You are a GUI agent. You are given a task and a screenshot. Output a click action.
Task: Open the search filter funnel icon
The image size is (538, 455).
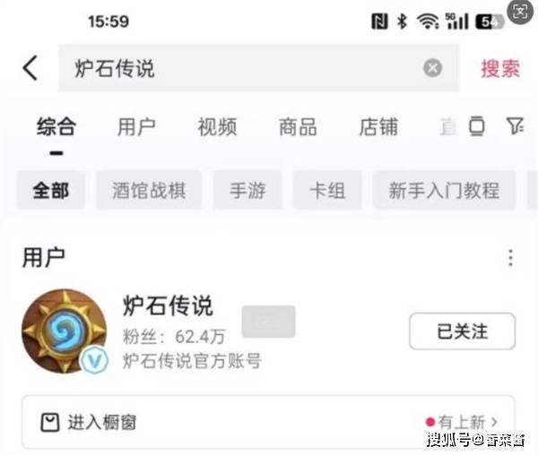pyautogui.click(x=515, y=125)
